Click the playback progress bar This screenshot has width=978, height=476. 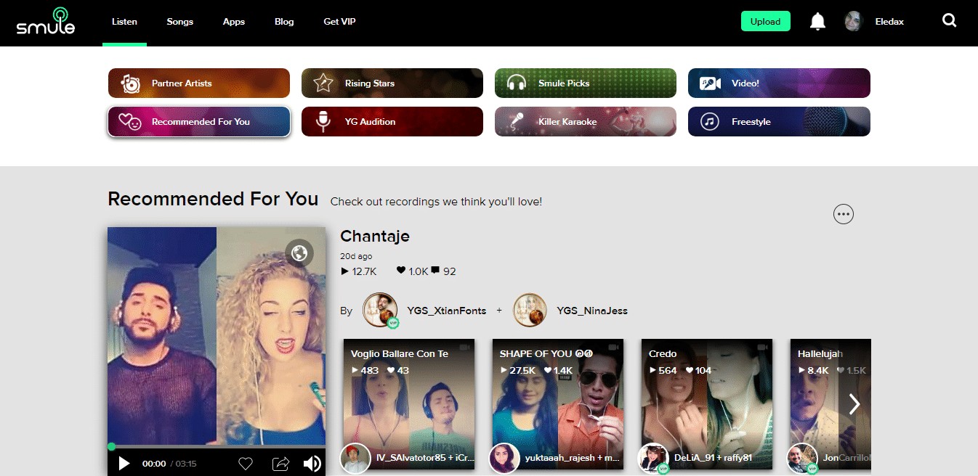click(x=217, y=446)
